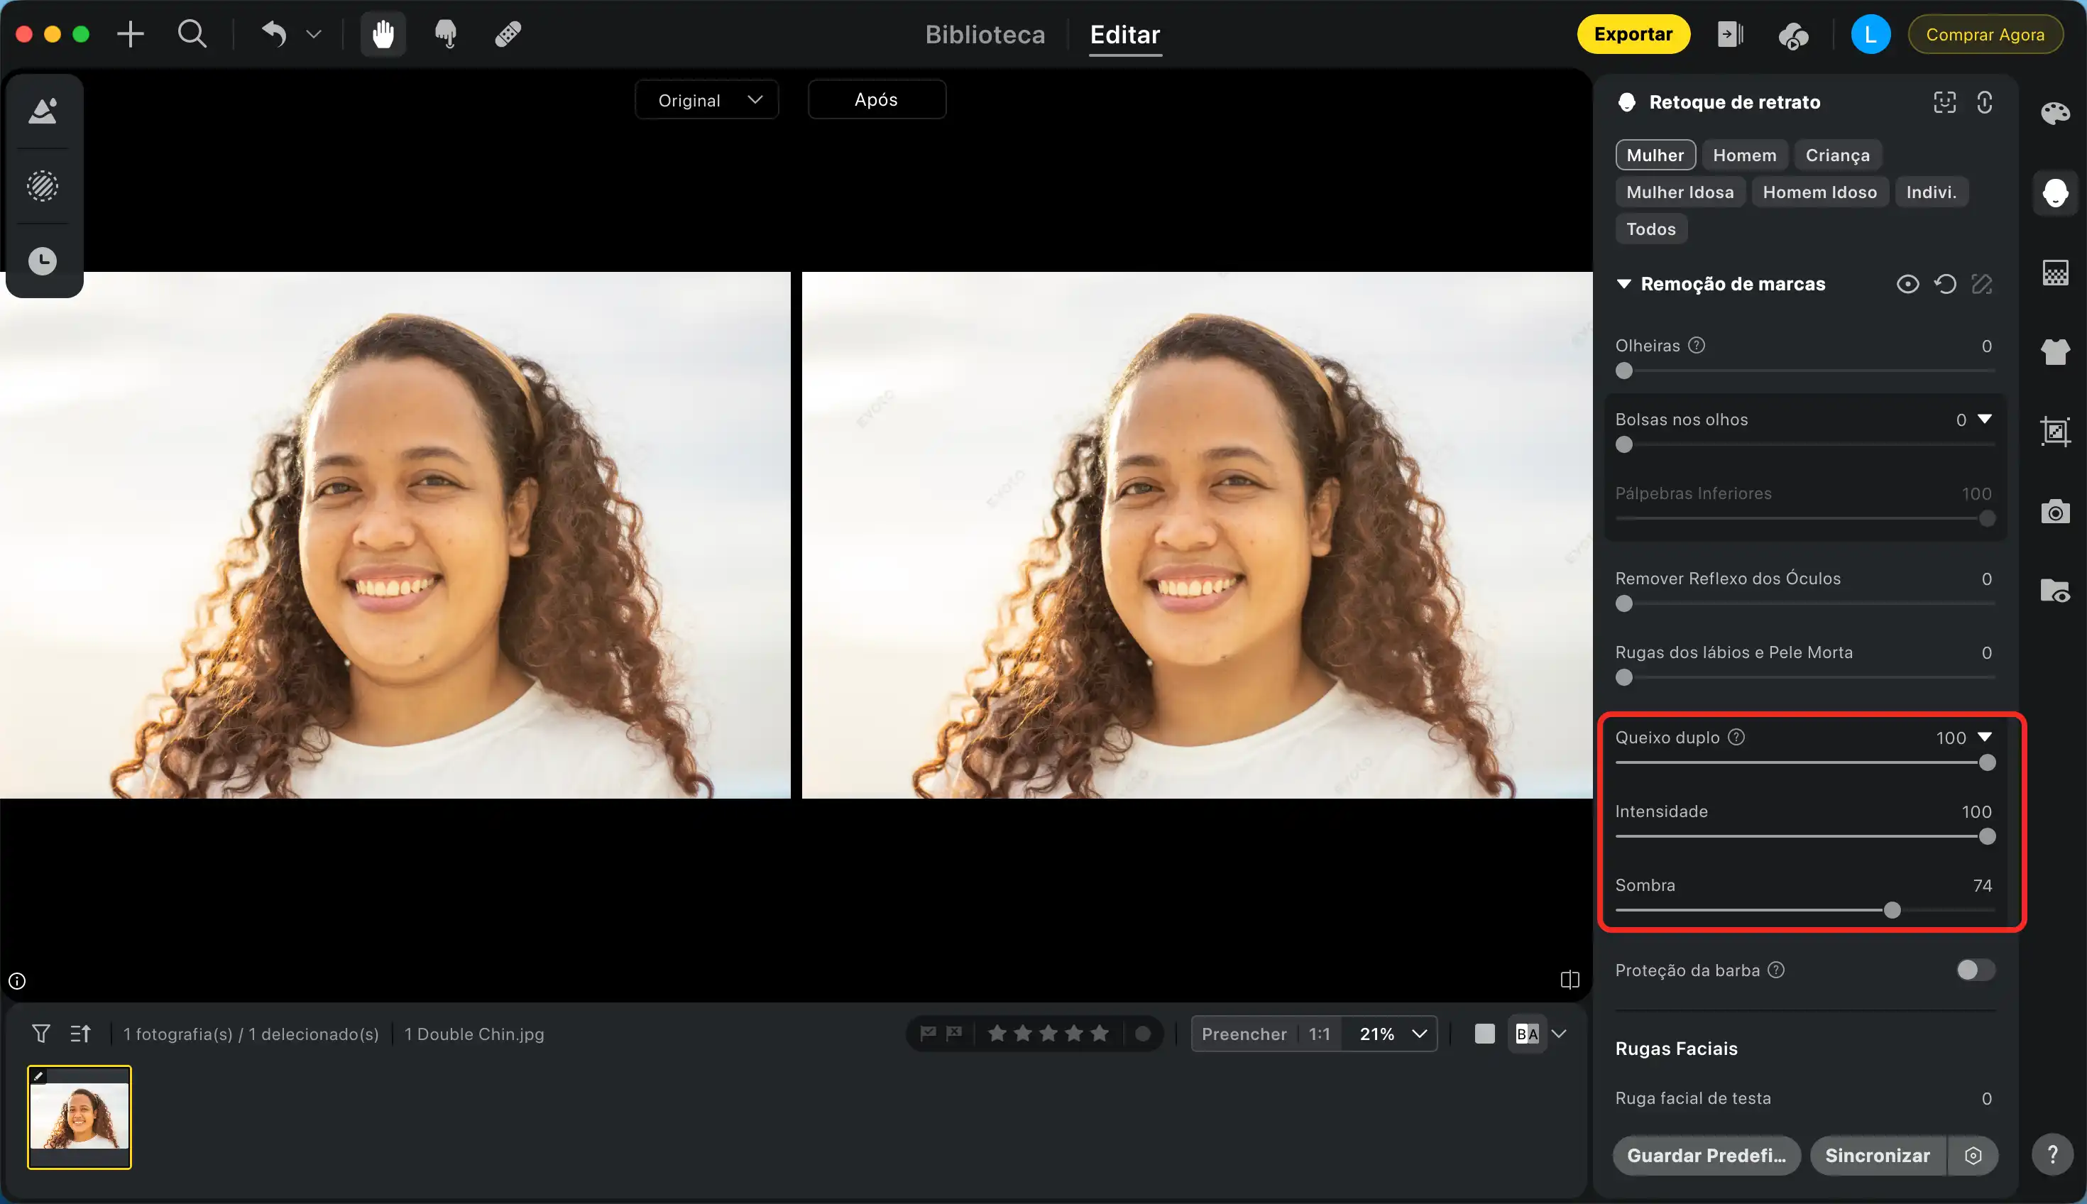Open the clothing shirt panel icon
Viewport: 2087px width, 1204px height.
click(2055, 352)
